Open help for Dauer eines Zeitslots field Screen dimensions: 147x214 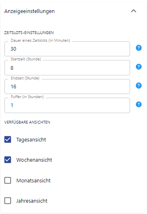click(139, 48)
